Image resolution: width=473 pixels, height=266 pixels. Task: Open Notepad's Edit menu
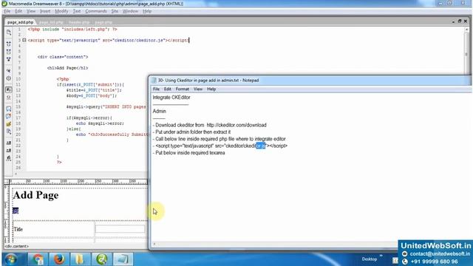click(168, 89)
